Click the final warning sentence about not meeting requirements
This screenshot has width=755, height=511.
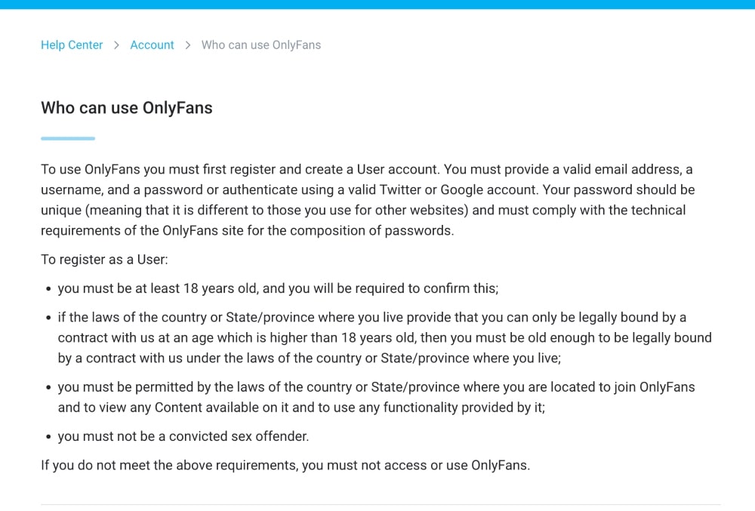click(285, 465)
